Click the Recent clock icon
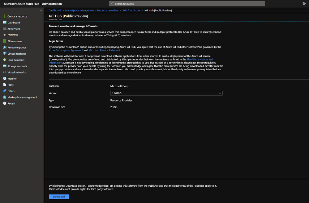309x203 pixels. pyautogui.click(x=5, y=103)
